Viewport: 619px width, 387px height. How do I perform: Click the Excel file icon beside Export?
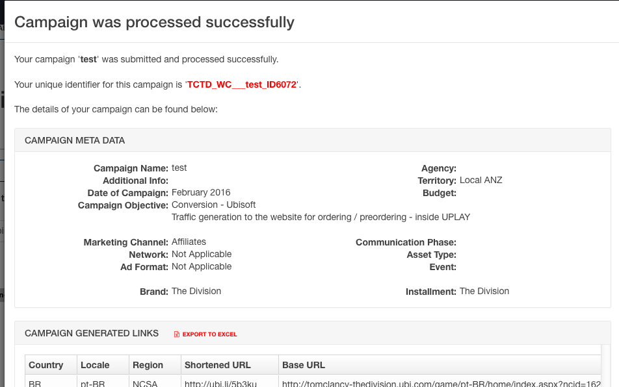click(x=176, y=334)
